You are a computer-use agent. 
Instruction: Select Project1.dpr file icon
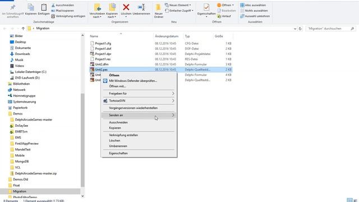tap(92, 54)
